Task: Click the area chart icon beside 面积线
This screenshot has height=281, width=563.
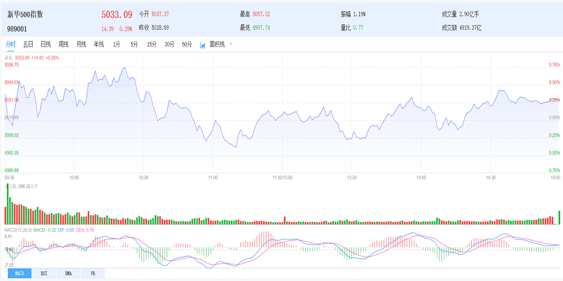Action: tap(203, 44)
